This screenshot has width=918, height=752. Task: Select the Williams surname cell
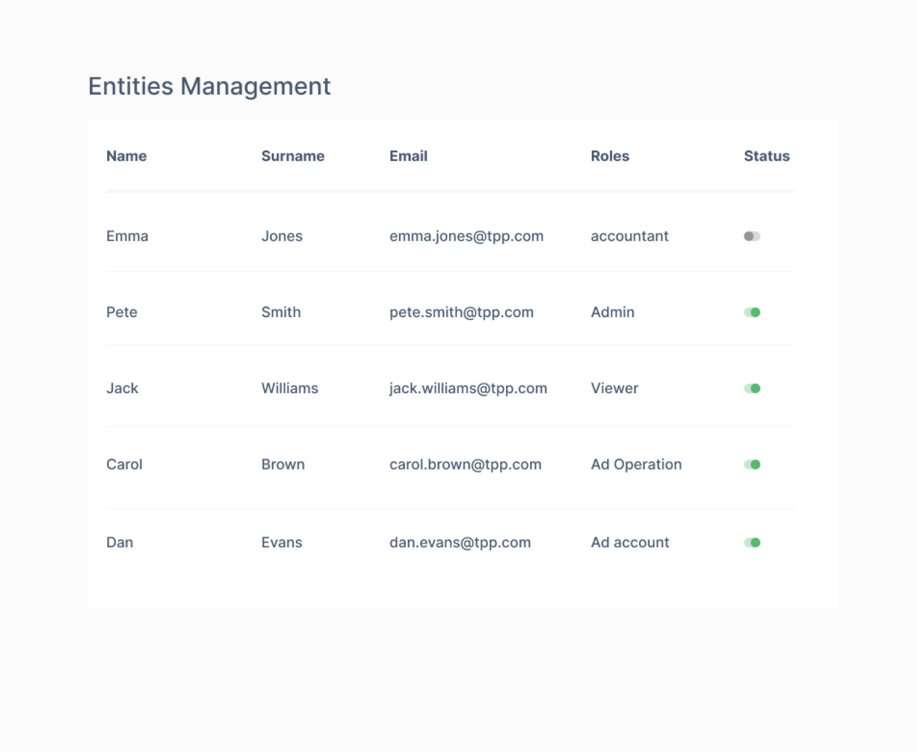290,388
